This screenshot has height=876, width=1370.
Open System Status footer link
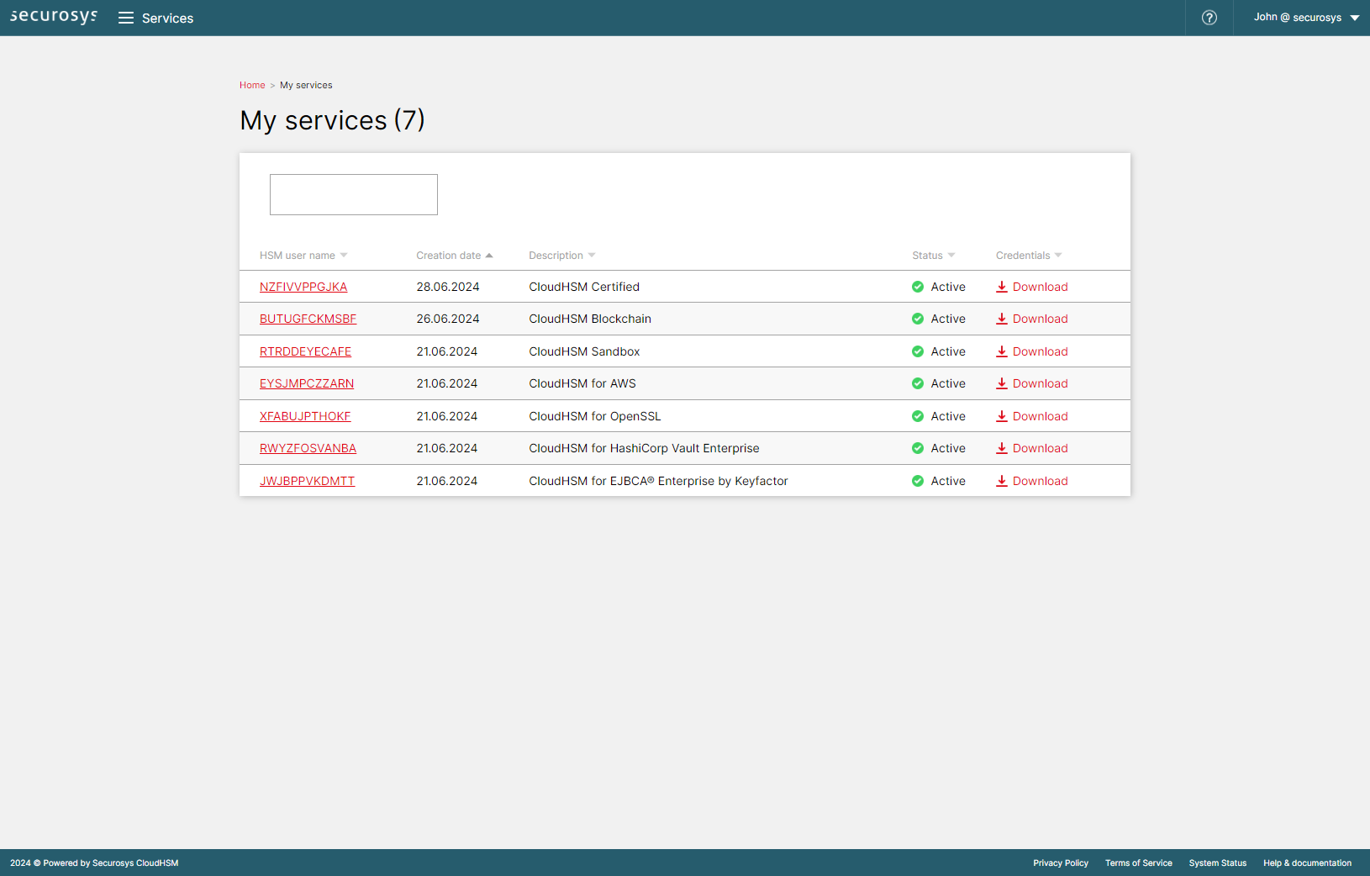pyautogui.click(x=1217, y=863)
